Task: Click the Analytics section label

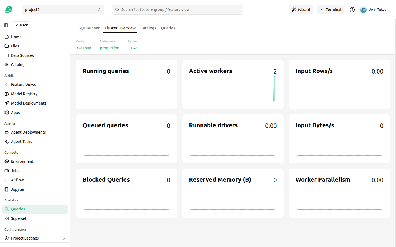Action: pyautogui.click(x=12, y=200)
